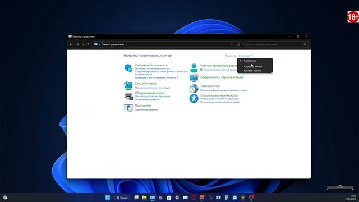Open the Программы icon
Viewport: 359px width, 202px height.
coord(128,108)
